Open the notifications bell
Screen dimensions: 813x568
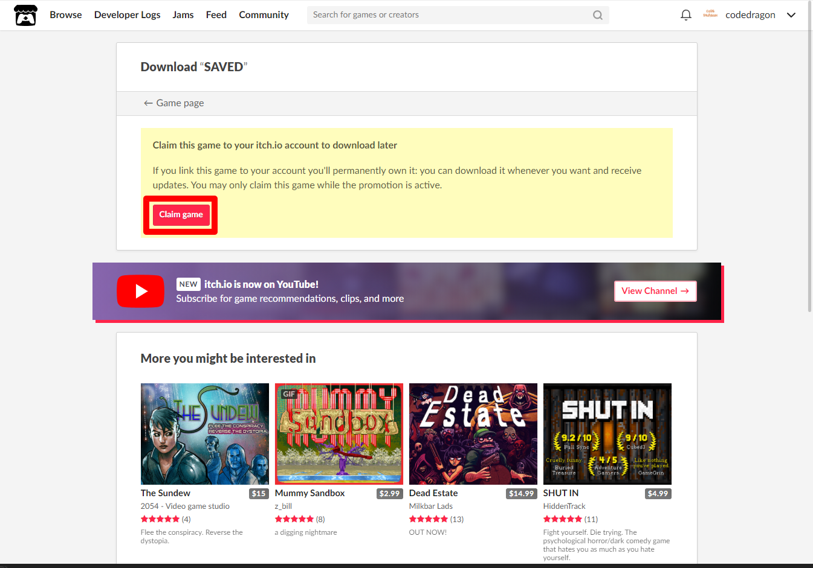tap(685, 15)
